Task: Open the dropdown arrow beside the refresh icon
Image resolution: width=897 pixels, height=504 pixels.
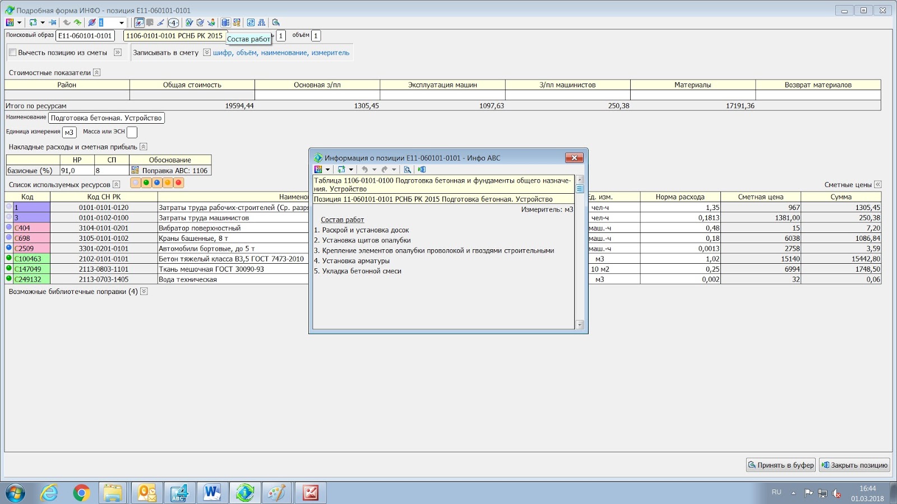Action: (43, 23)
